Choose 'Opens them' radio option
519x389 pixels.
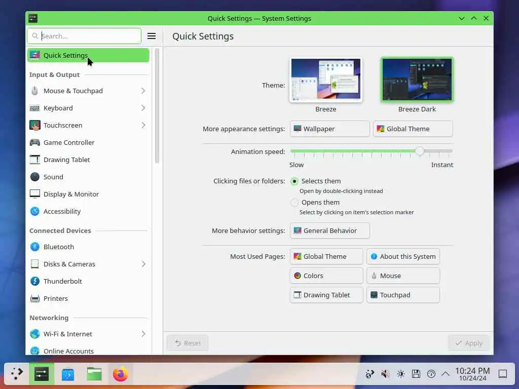pos(294,203)
